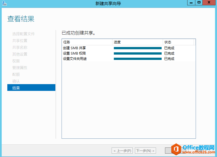Close the 新建共享向导 window
The height and width of the screenshot is (157, 217).
209,3
